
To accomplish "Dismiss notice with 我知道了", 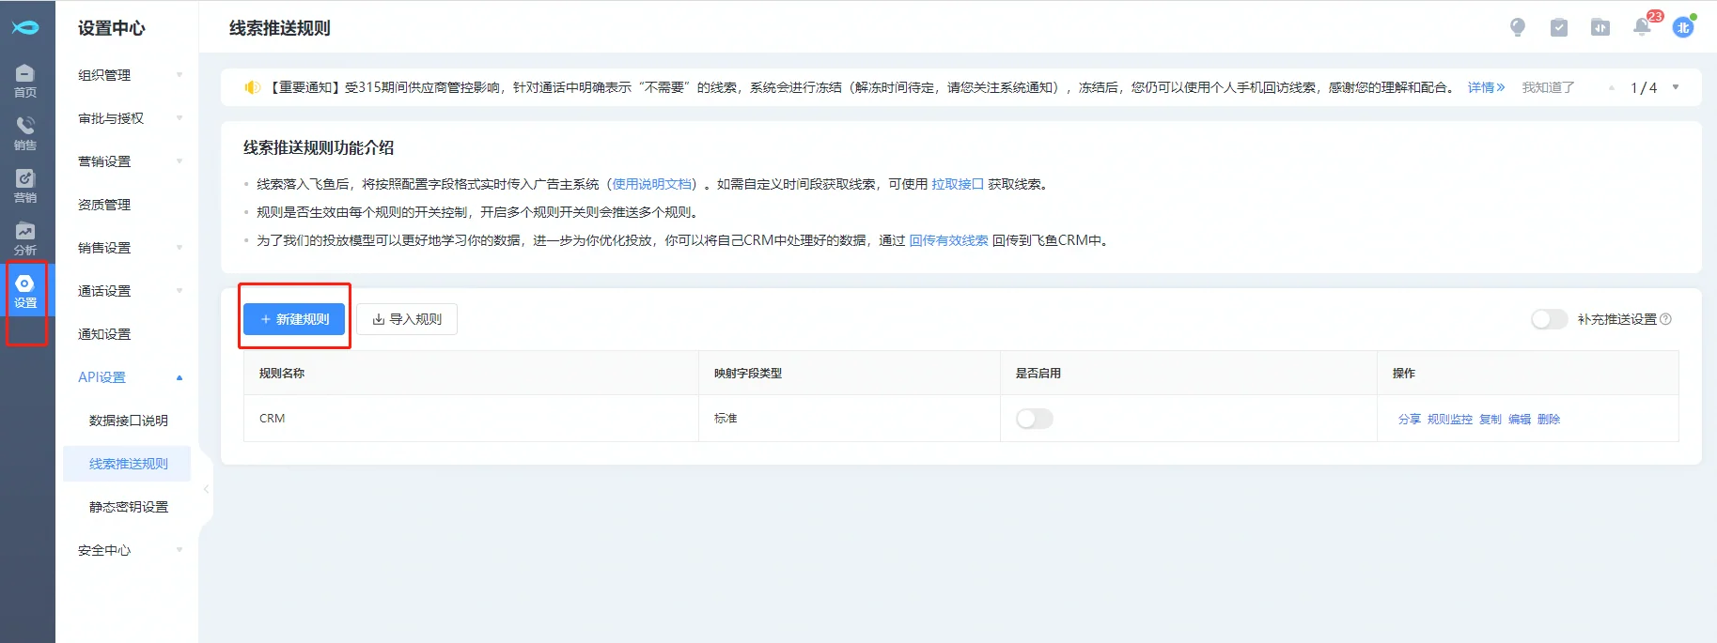I will (x=1548, y=87).
